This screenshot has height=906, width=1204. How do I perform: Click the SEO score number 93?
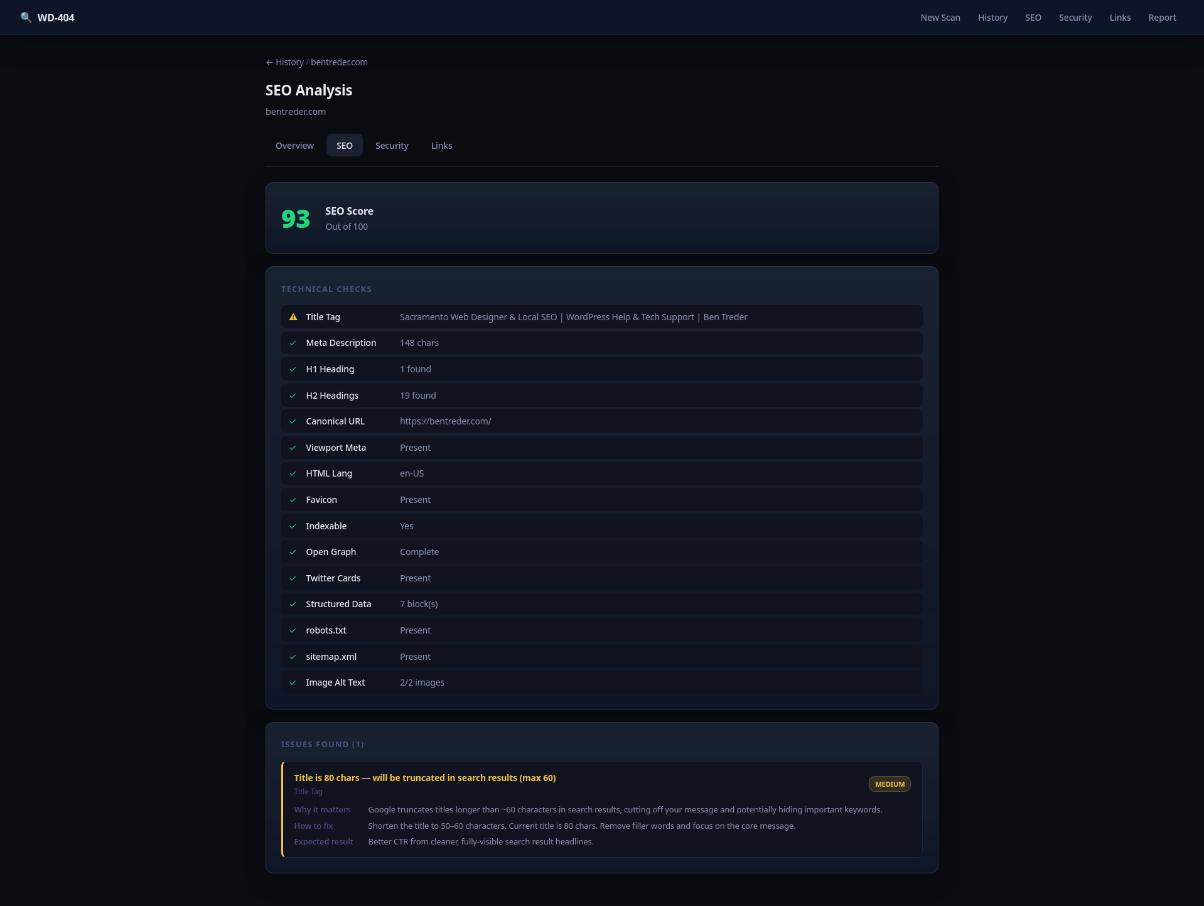tap(296, 218)
